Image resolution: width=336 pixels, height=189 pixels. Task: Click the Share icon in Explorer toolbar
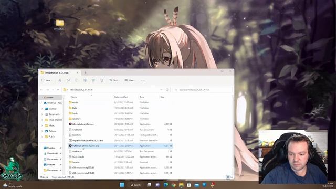pyautogui.click(x=93, y=80)
